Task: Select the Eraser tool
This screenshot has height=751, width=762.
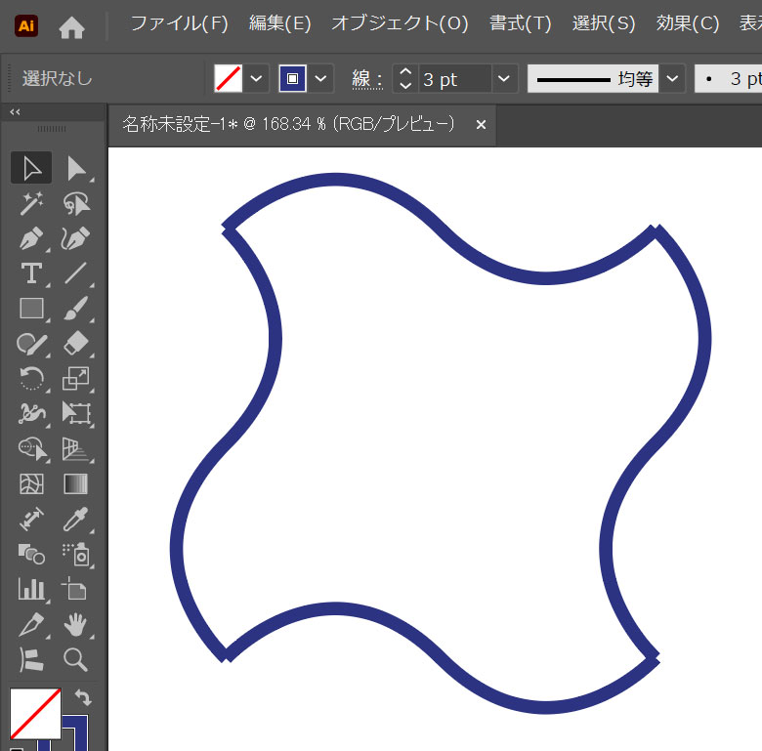Action: (x=76, y=344)
